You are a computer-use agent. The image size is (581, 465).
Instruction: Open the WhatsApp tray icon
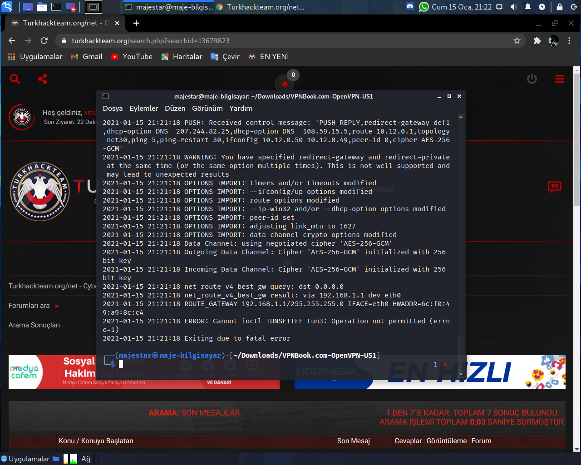[424, 7]
